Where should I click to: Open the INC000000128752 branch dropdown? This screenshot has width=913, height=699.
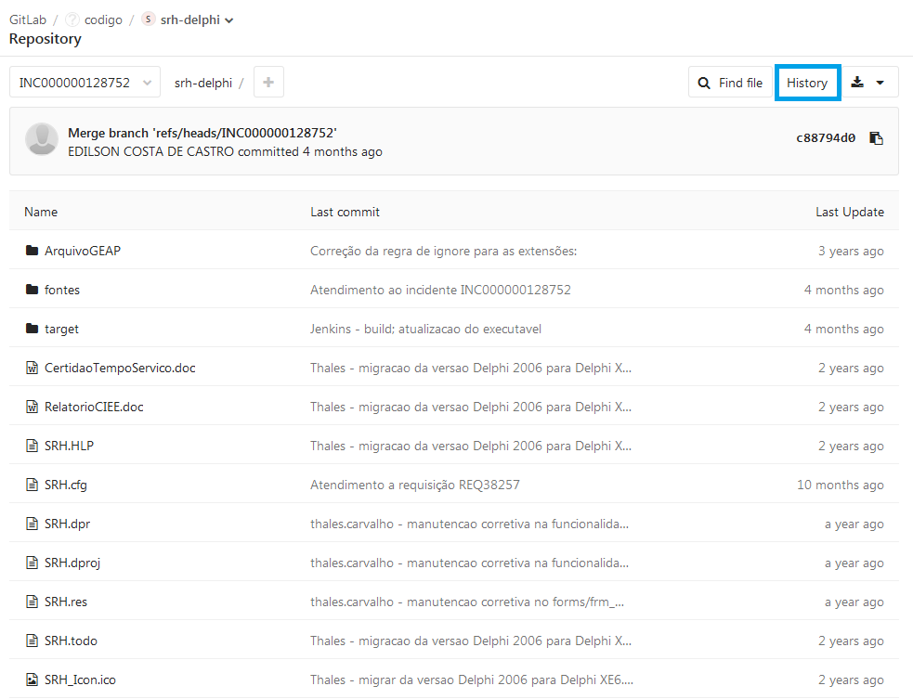coord(85,83)
